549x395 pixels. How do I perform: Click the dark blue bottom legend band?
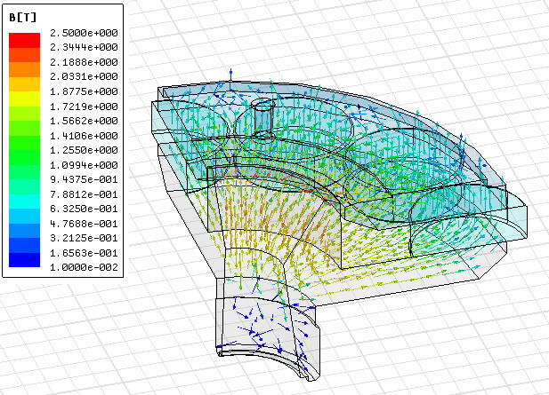pos(24,260)
